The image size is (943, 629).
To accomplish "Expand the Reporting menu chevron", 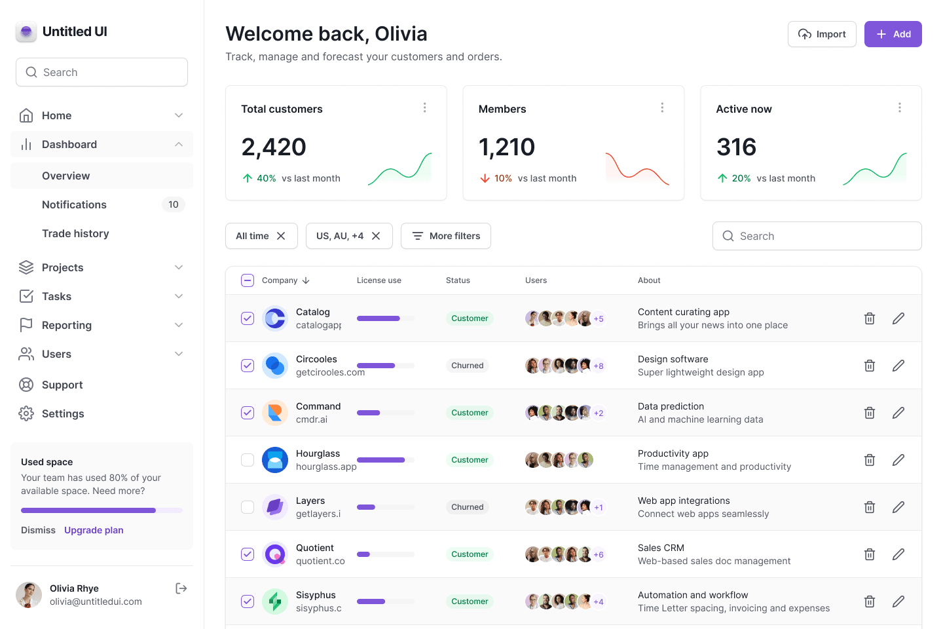I will coord(179,325).
